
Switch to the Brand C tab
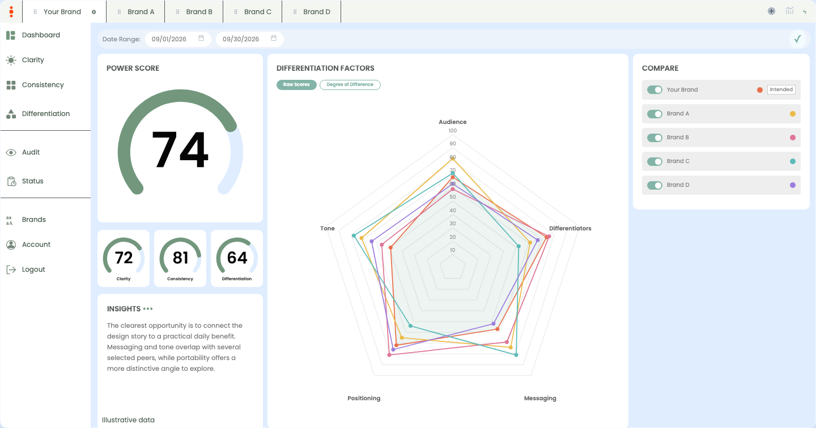[252, 11]
